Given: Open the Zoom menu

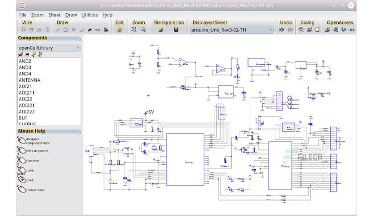Looking at the screenshot, I should click(x=37, y=15).
